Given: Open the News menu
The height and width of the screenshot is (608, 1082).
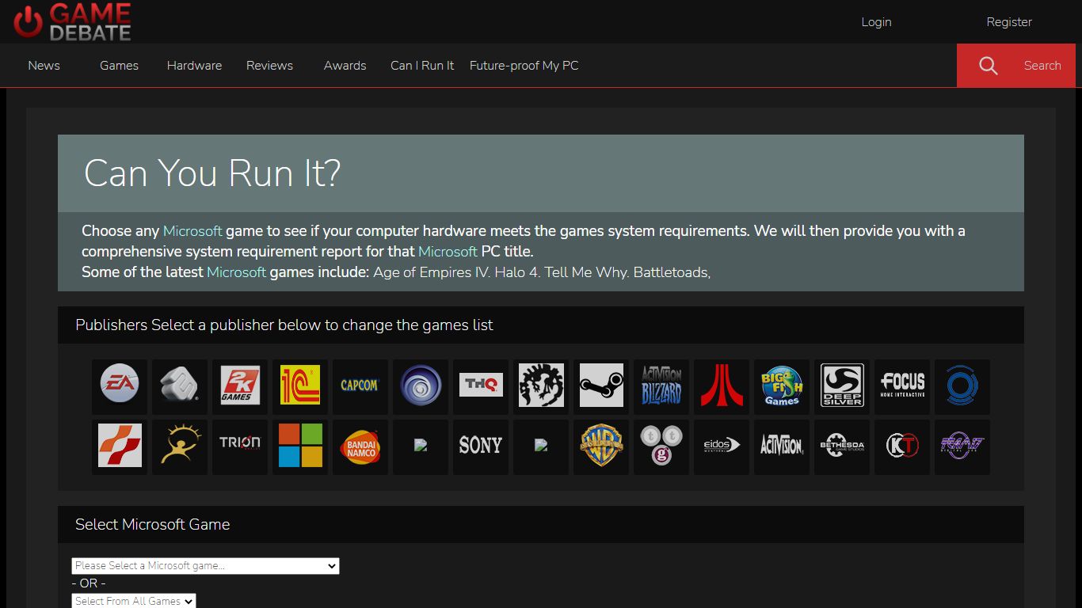Looking at the screenshot, I should point(44,66).
